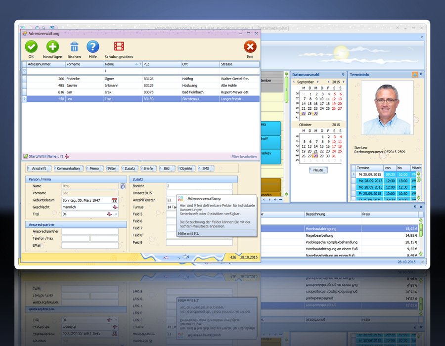Click the price list vertical scrollbar thumb
Screen dimensions: 445x346
421,230
